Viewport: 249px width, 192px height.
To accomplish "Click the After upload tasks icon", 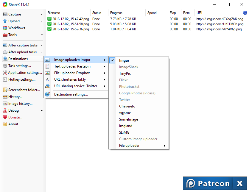I will 5,52.
